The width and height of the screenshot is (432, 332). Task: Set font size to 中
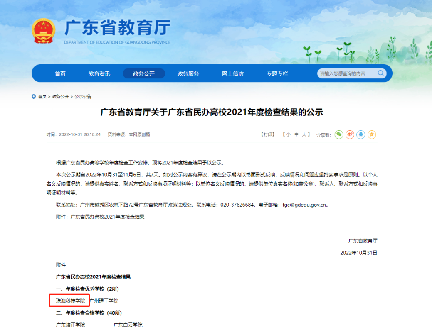pyautogui.click(x=296, y=134)
